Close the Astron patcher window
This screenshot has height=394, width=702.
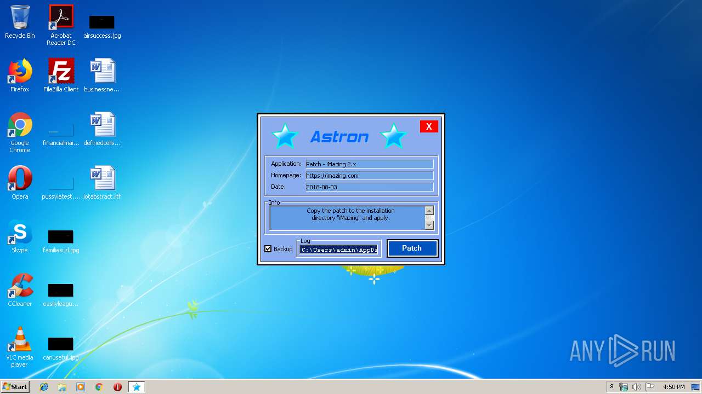pos(429,126)
